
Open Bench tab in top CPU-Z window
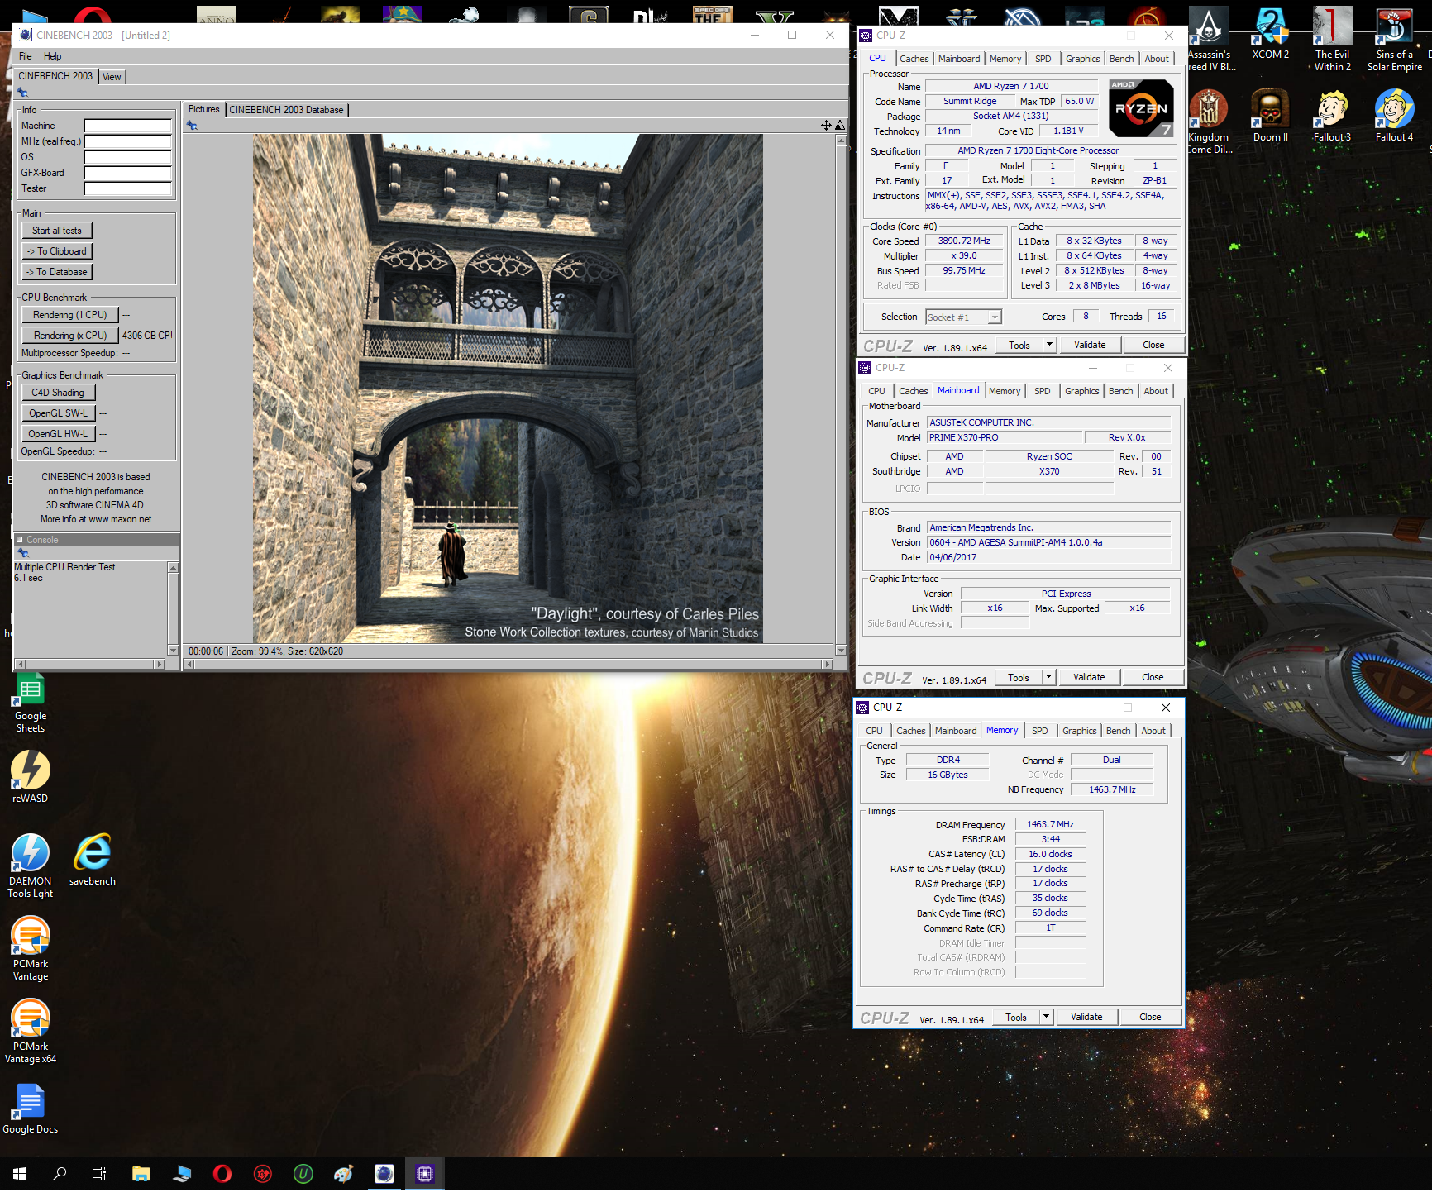[1122, 59]
